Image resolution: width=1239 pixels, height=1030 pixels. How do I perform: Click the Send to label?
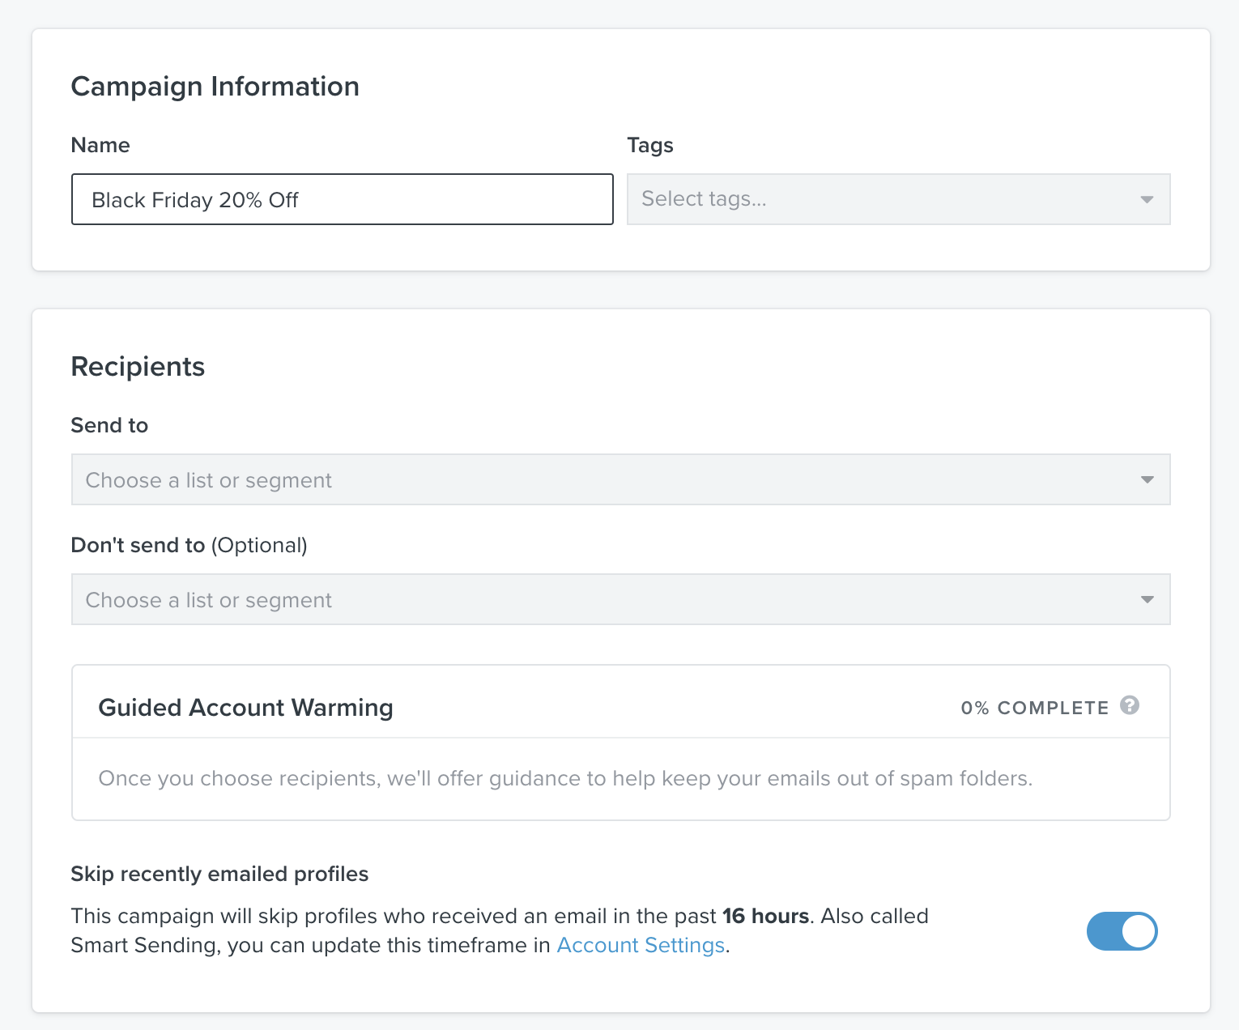coord(109,425)
